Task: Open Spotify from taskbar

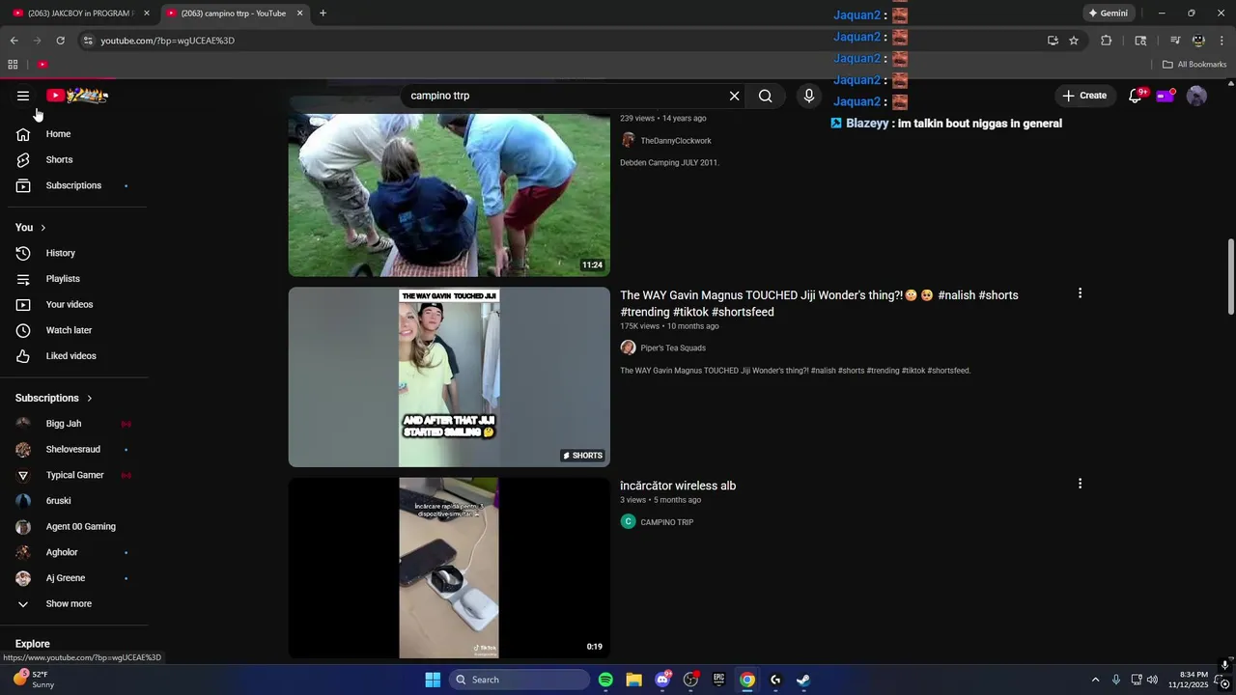Action: (605, 680)
